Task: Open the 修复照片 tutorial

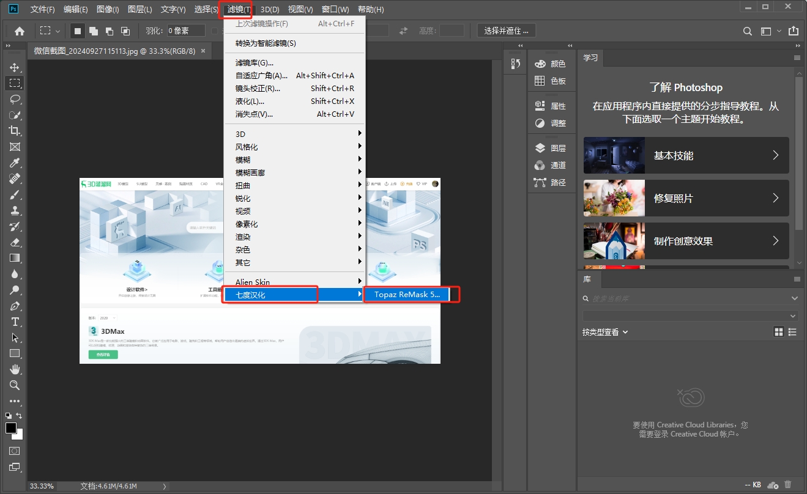Action: click(x=686, y=198)
